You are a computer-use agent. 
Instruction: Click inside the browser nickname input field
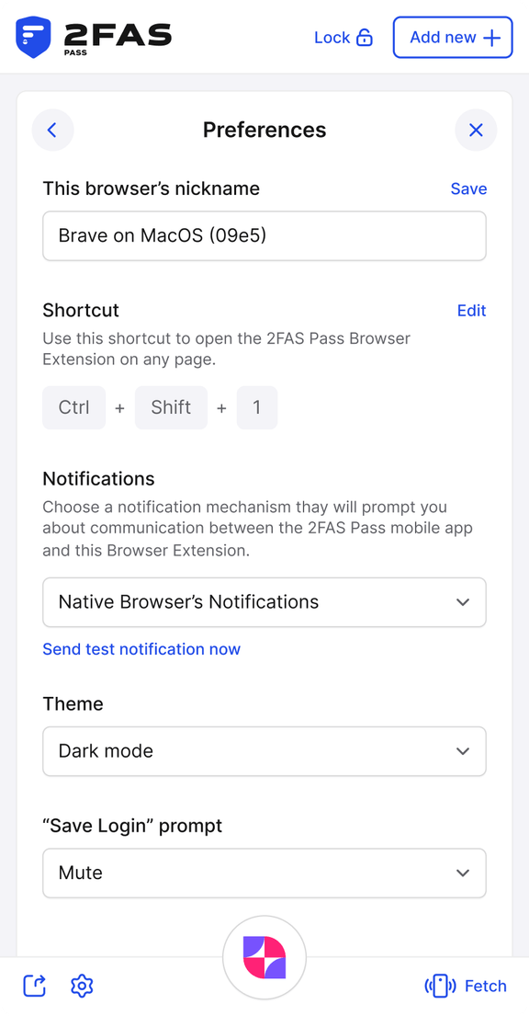[x=264, y=235]
